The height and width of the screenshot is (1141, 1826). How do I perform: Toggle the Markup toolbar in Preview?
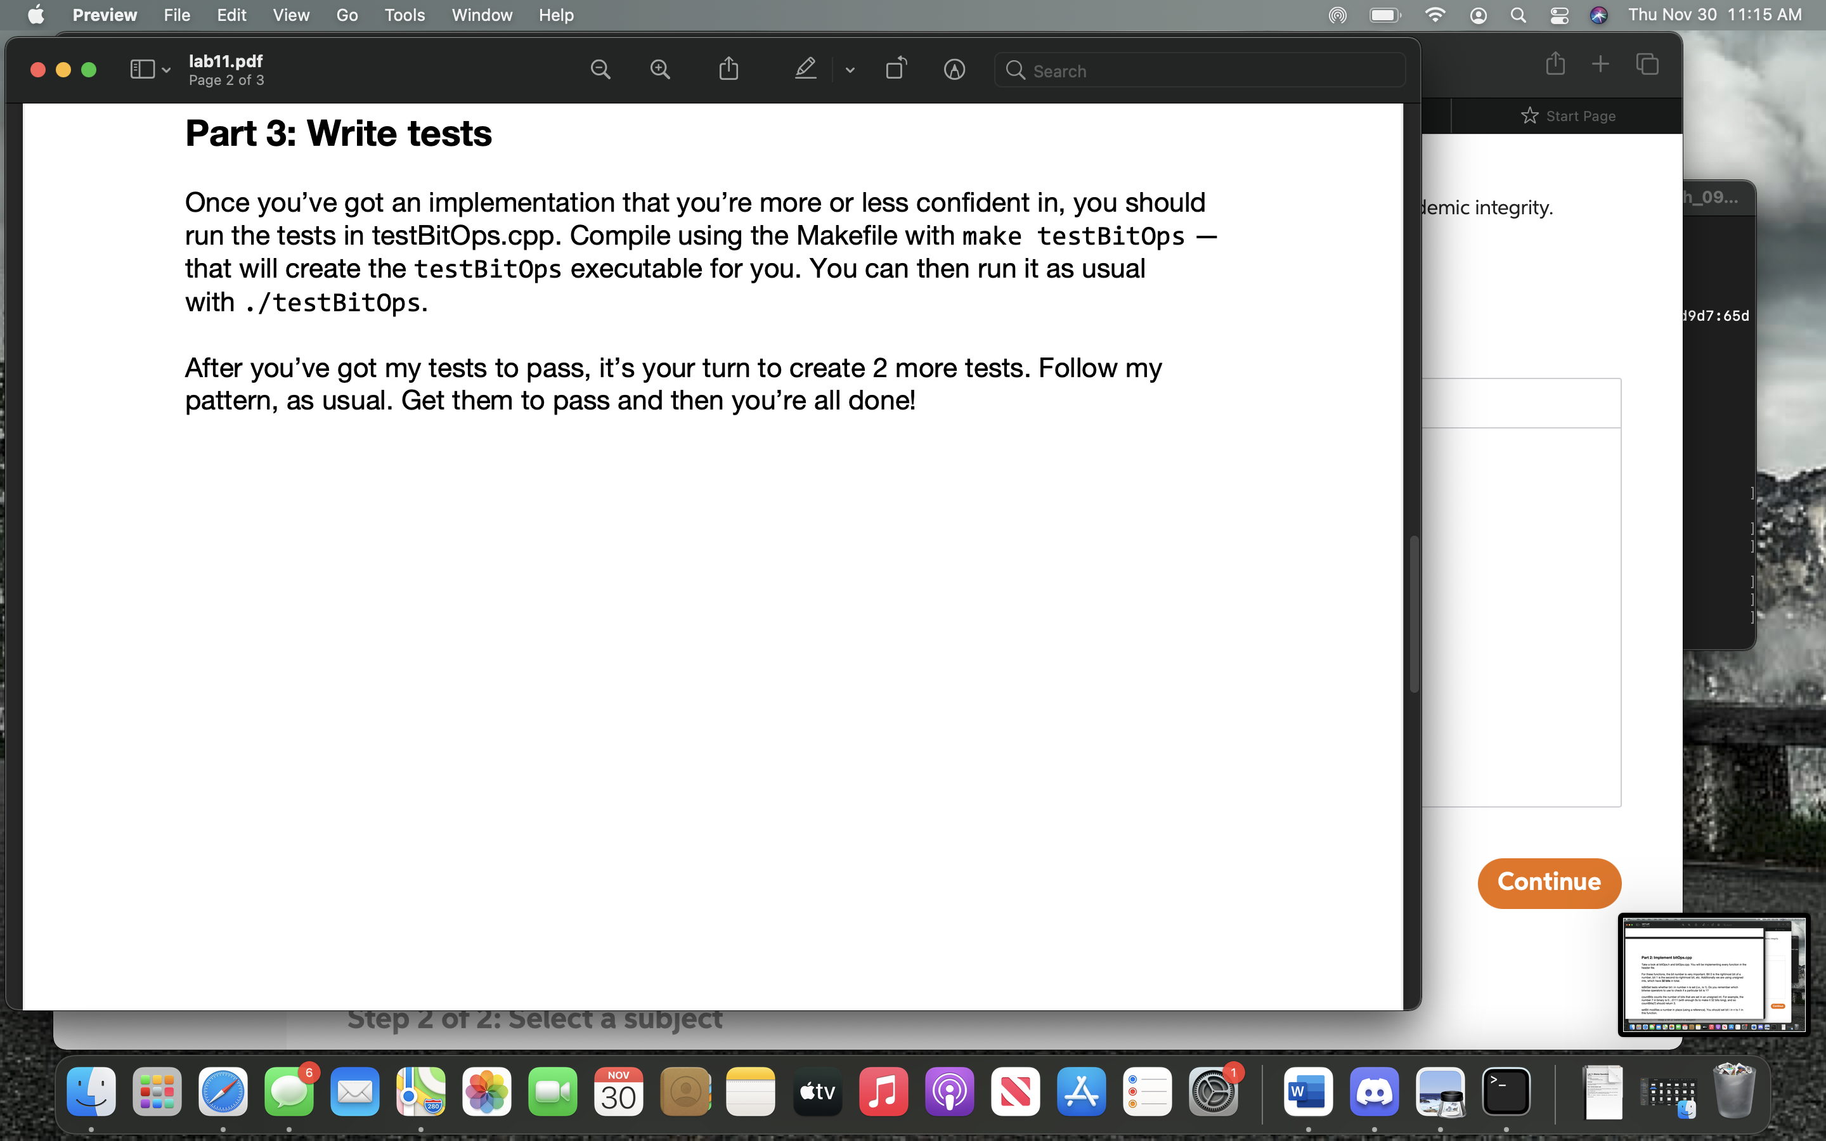[954, 68]
